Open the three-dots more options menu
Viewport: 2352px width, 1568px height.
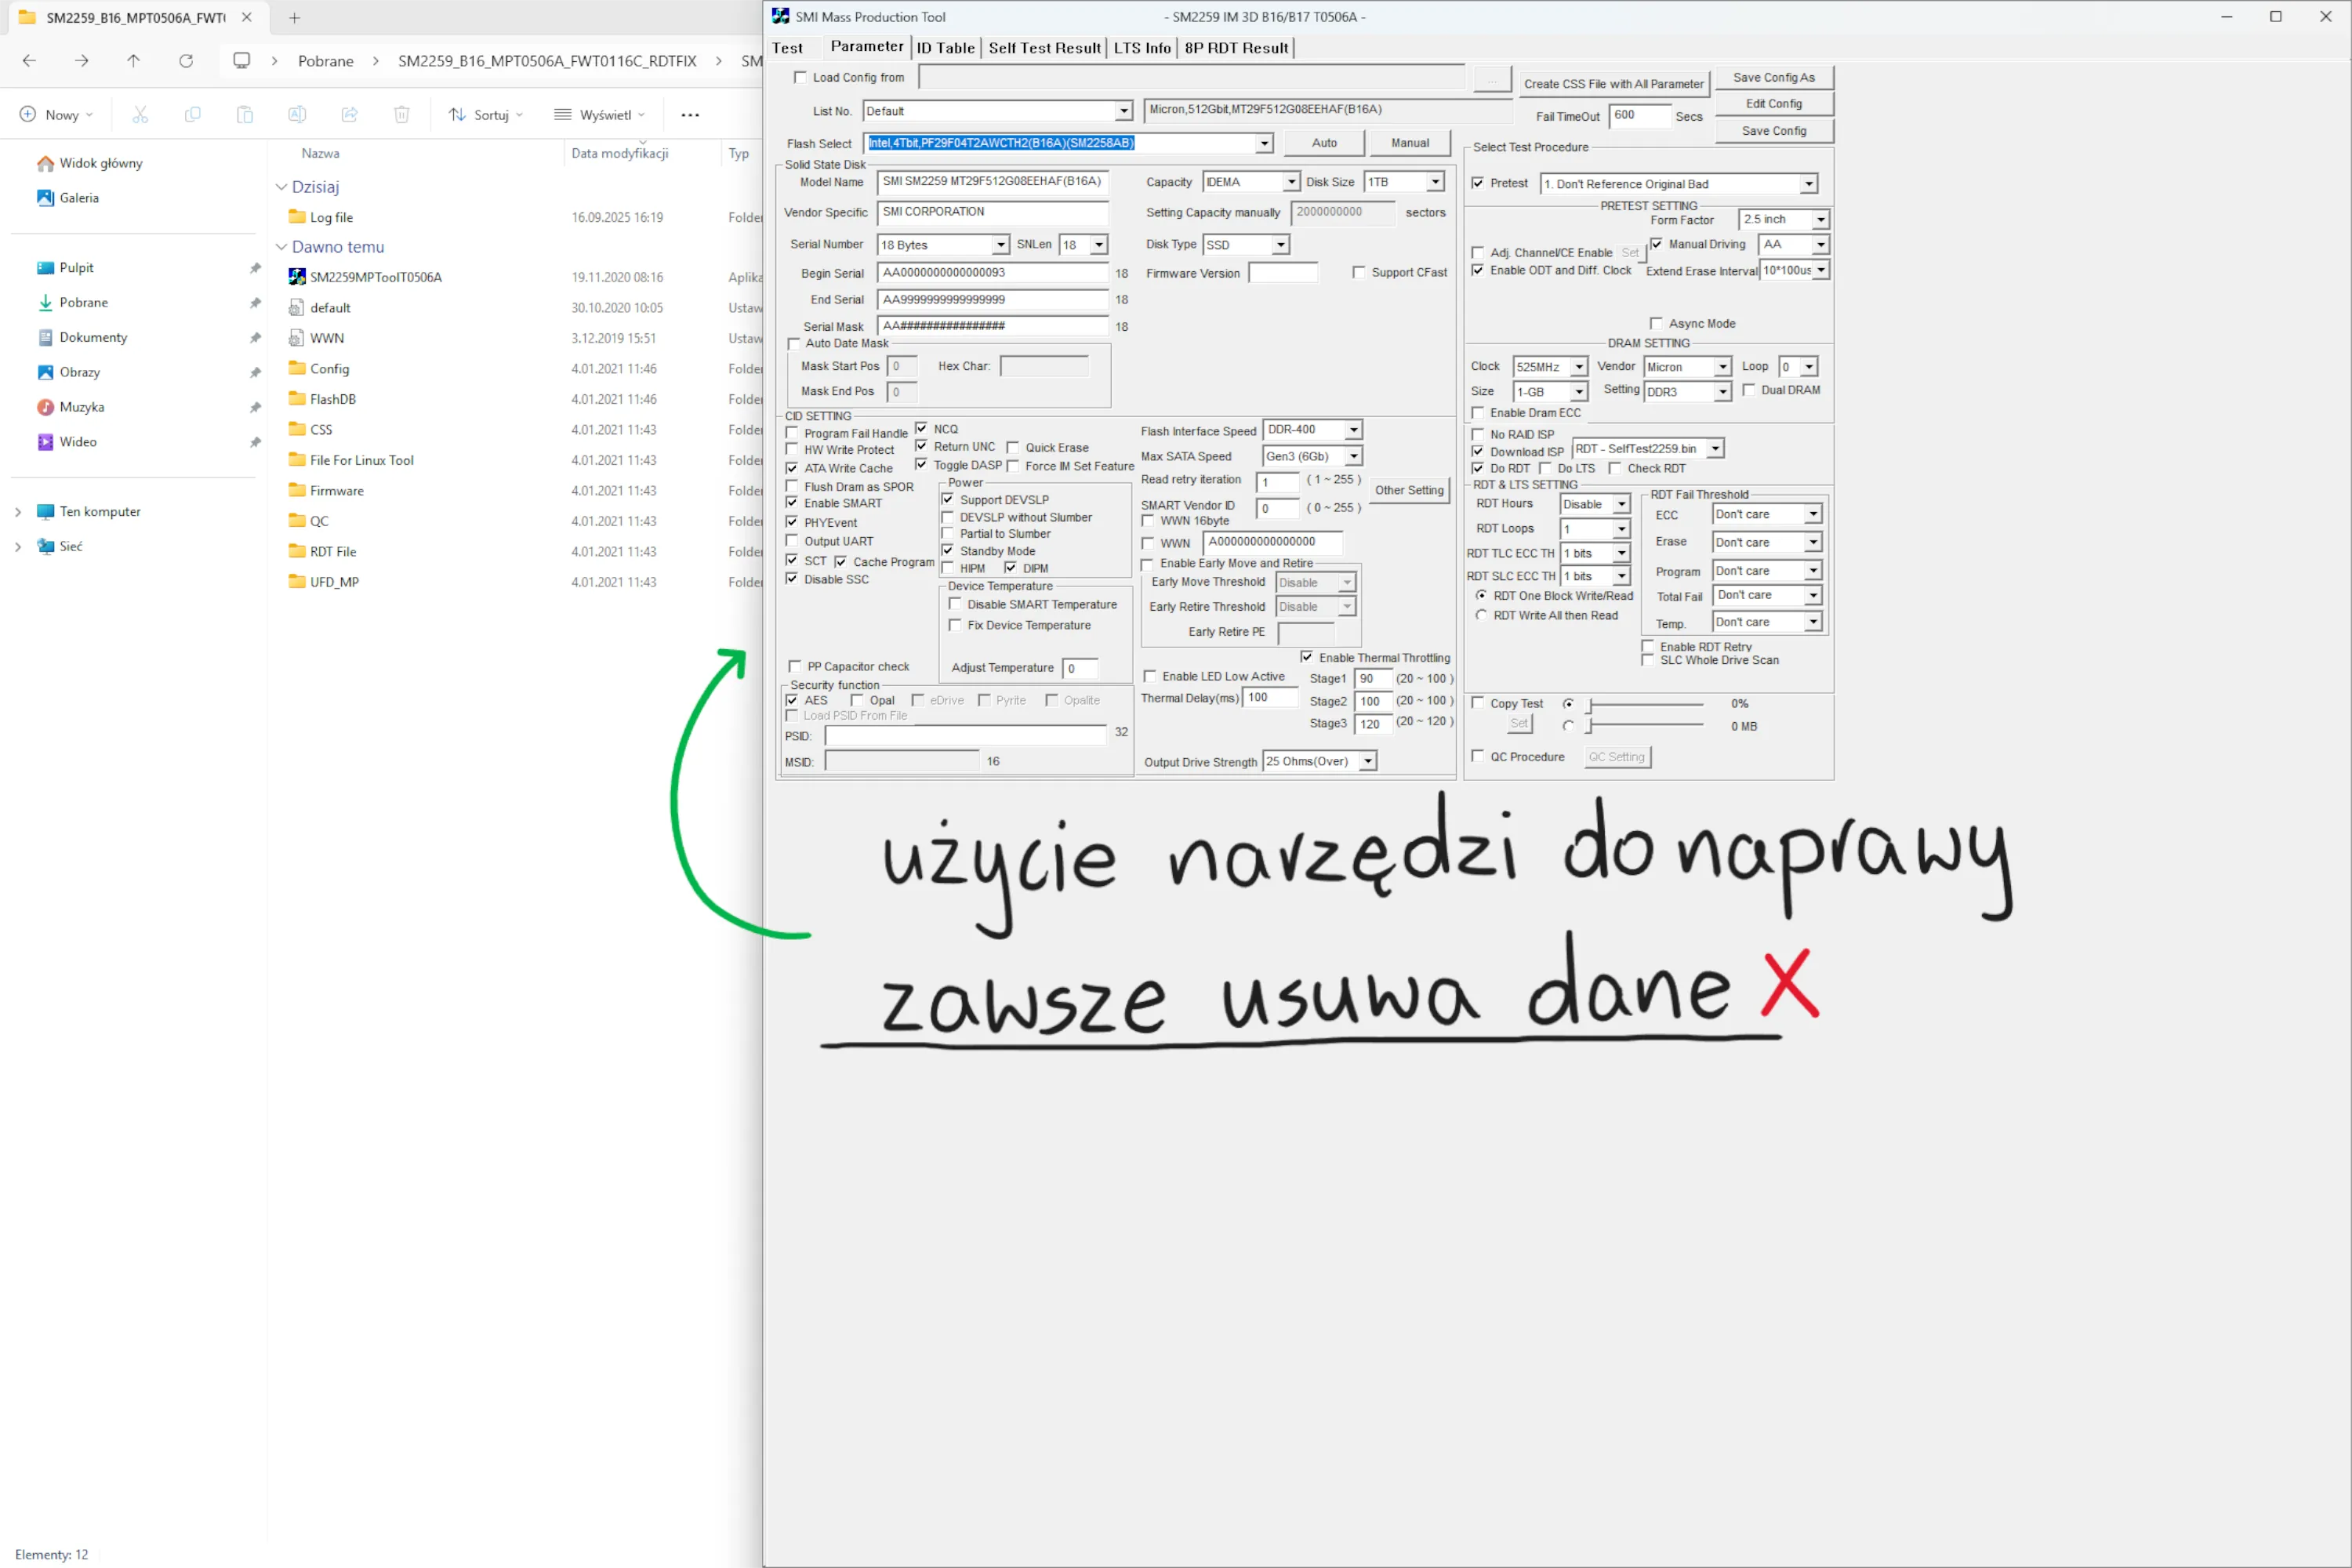point(690,115)
